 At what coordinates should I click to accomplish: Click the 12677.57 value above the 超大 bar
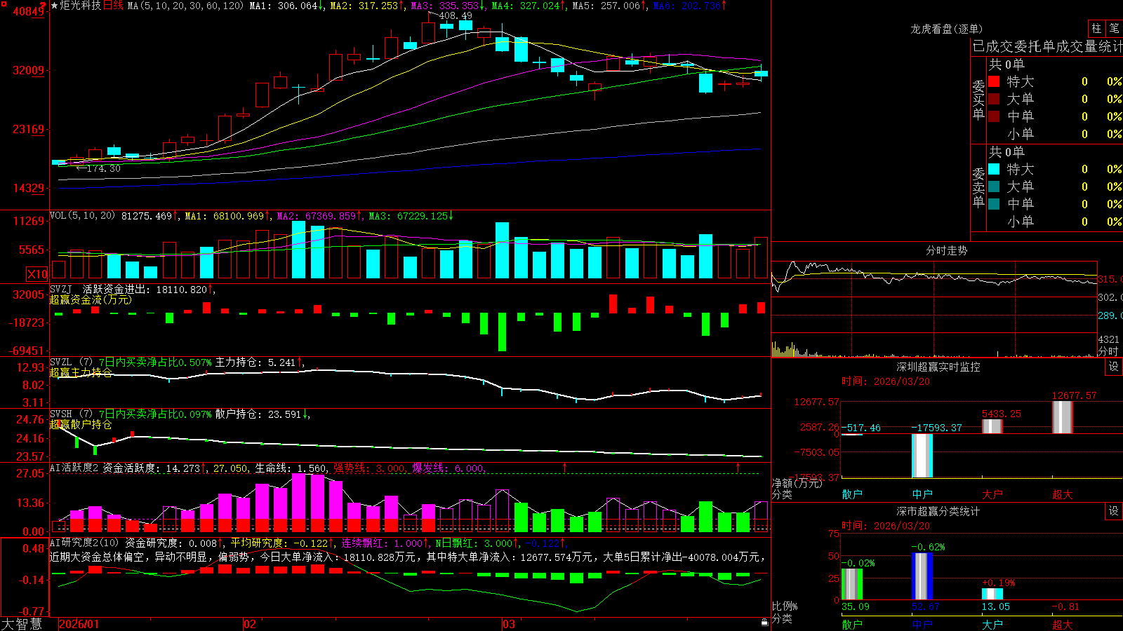(1074, 395)
